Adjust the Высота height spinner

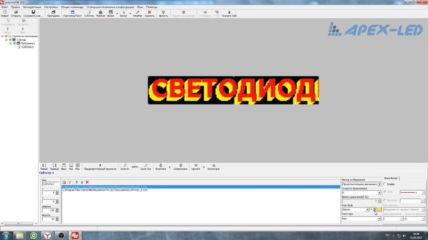(57, 219)
